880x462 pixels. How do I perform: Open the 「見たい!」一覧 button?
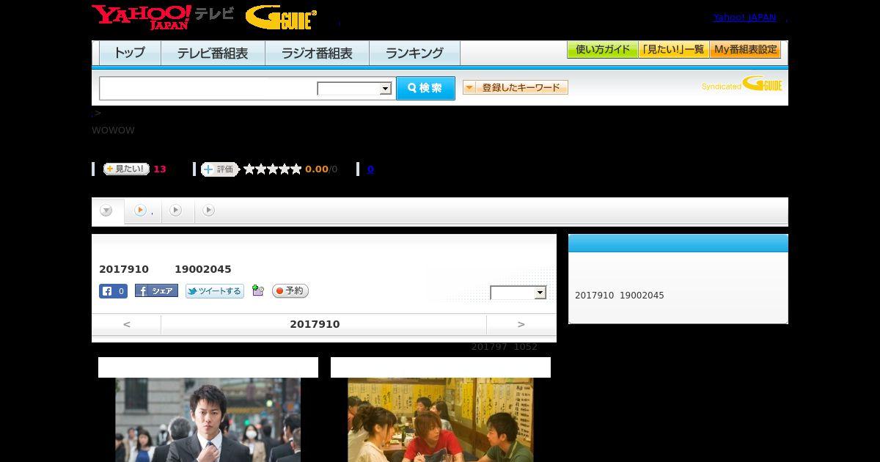click(673, 50)
